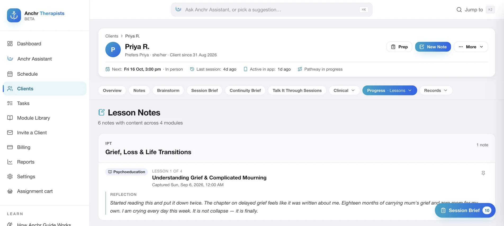The height and width of the screenshot is (226, 504).
Task: Focus the Ask Anchr Assistant input
Action: coord(272,9)
